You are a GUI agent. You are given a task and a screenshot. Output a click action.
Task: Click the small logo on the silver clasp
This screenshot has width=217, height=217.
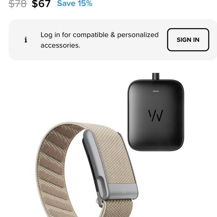click(x=123, y=190)
